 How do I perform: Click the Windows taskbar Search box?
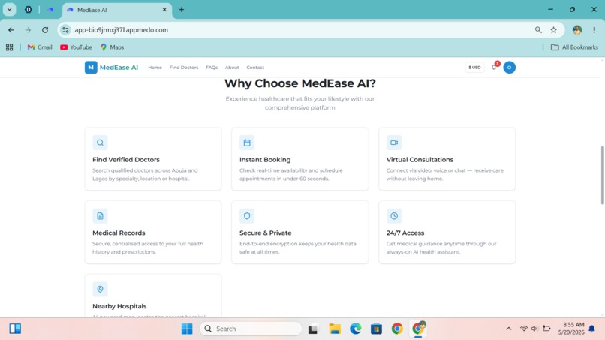pos(251,329)
